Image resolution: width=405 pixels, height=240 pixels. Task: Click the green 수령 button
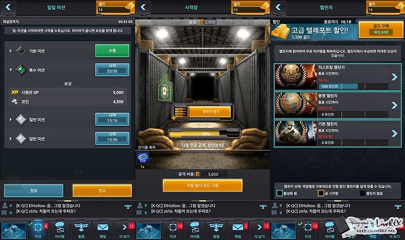pos(112,51)
